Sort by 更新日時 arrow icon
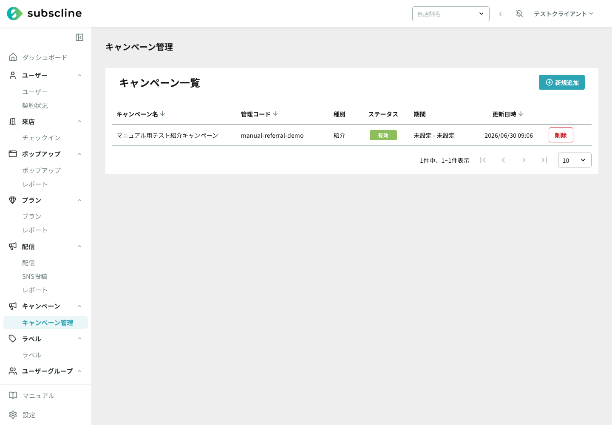 tap(521, 114)
